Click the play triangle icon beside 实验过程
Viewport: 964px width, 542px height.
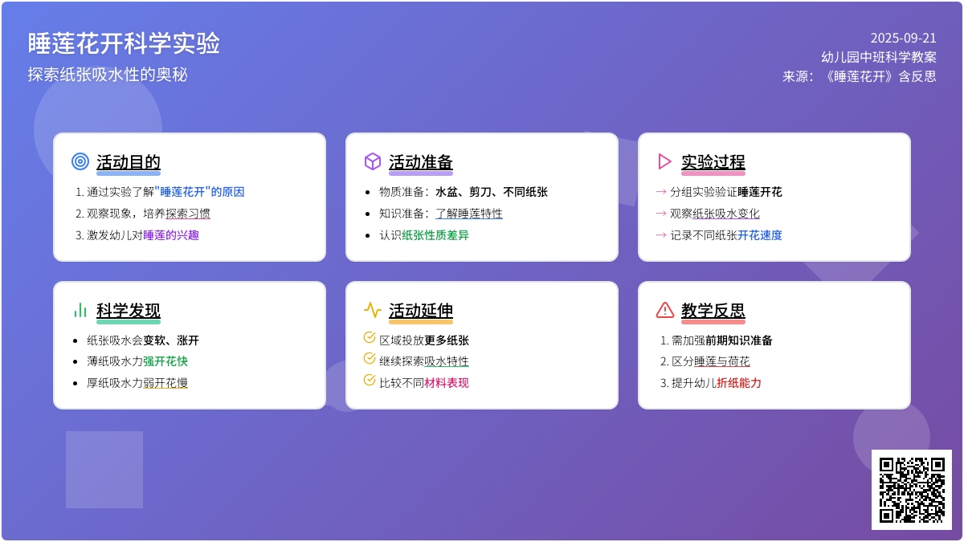(664, 161)
